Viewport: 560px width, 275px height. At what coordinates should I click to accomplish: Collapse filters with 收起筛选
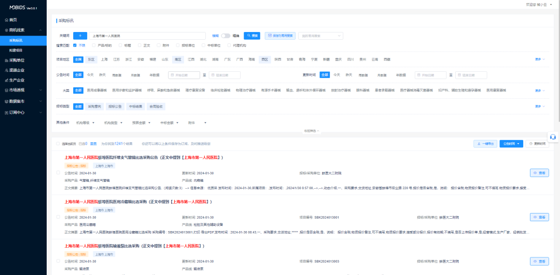pyautogui.click(x=312, y=131)
